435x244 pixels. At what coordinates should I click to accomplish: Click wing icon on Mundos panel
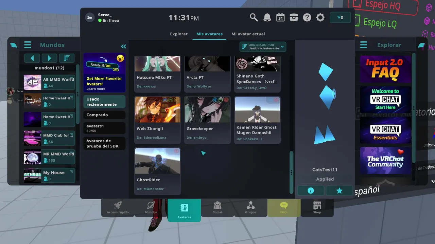[14, 45]
